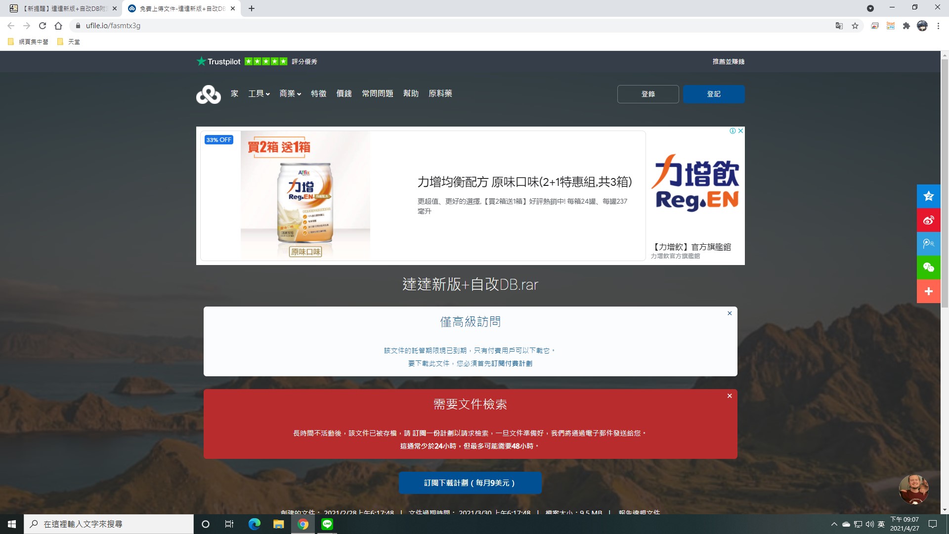Viewport: 949px width, 534px height.
Task: Open more share options plus button
Action: [x=928, y=291]
